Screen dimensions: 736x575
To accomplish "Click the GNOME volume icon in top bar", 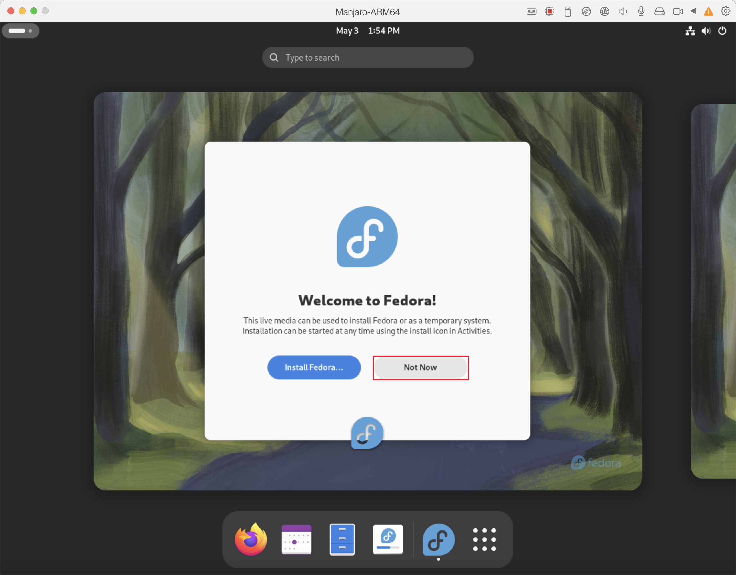I will click(706, 31).
